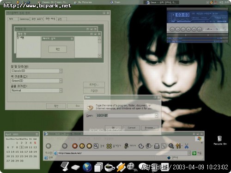Viewport: 231px width, 173px height.
Task: Click the Windows flag logo in browser
Action: coord(199,139)
